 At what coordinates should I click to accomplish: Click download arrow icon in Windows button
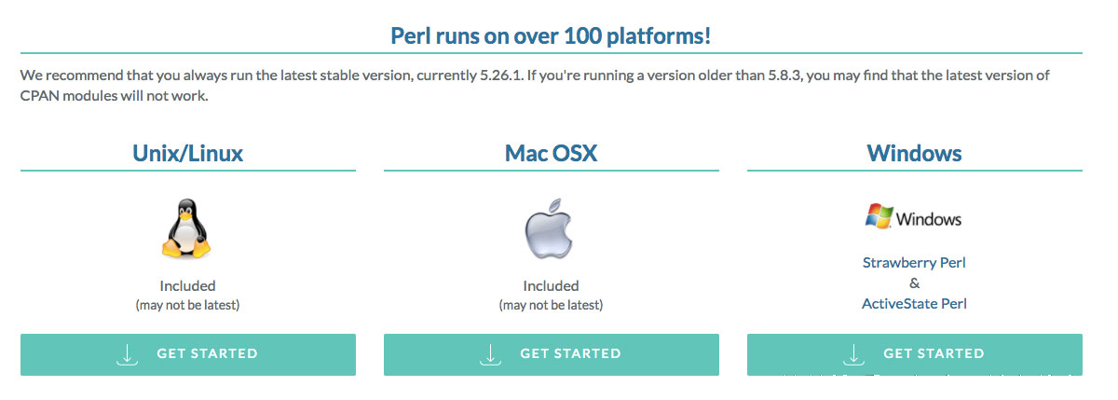(853, 354)
